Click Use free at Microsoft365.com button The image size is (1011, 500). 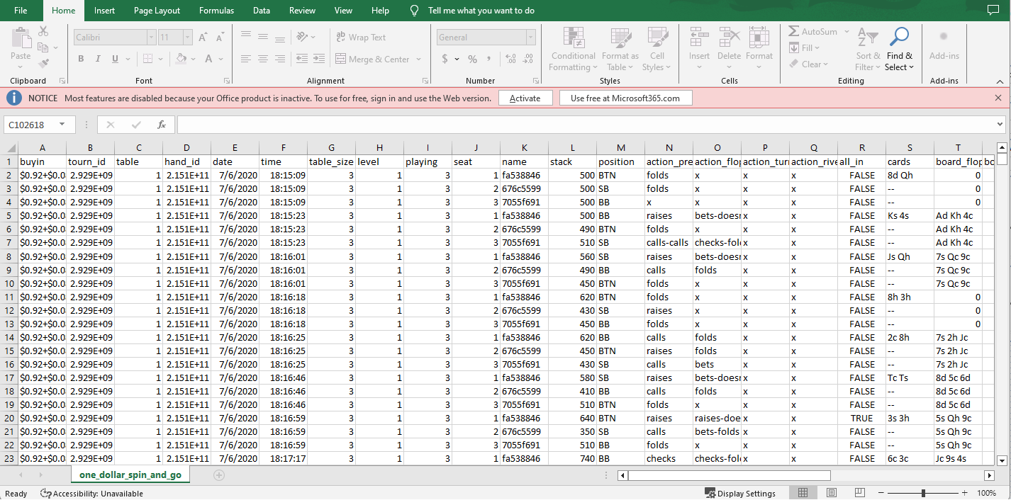pyautogui.click(x=625, y=98)
